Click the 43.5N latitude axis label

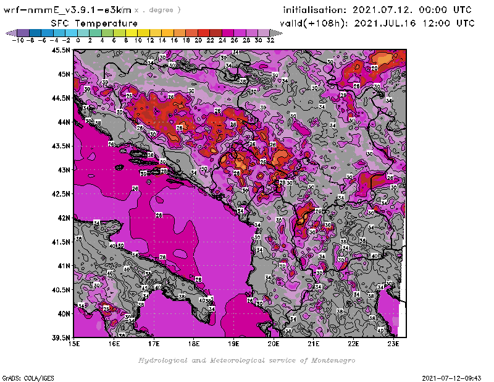pyautogui.click(x=61, y=146)
